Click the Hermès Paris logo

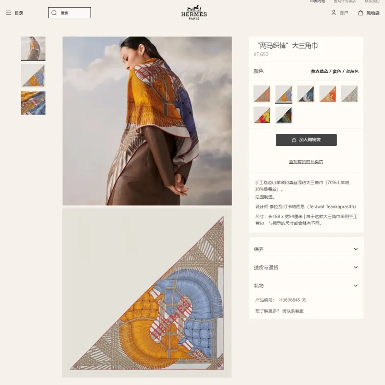[x=194, y=13]
